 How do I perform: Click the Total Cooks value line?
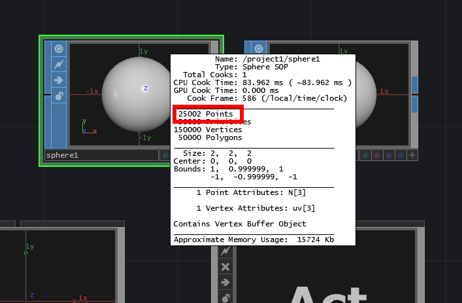click(215, 75)
